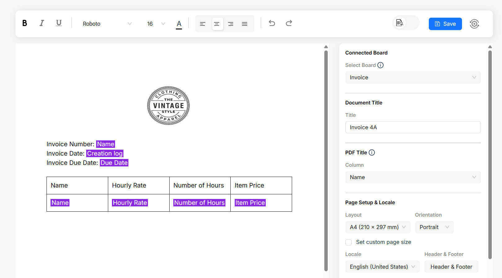This screenshot has width=502, height=278.
Task: Open the settings gear menu
Action: coord(474,24)
